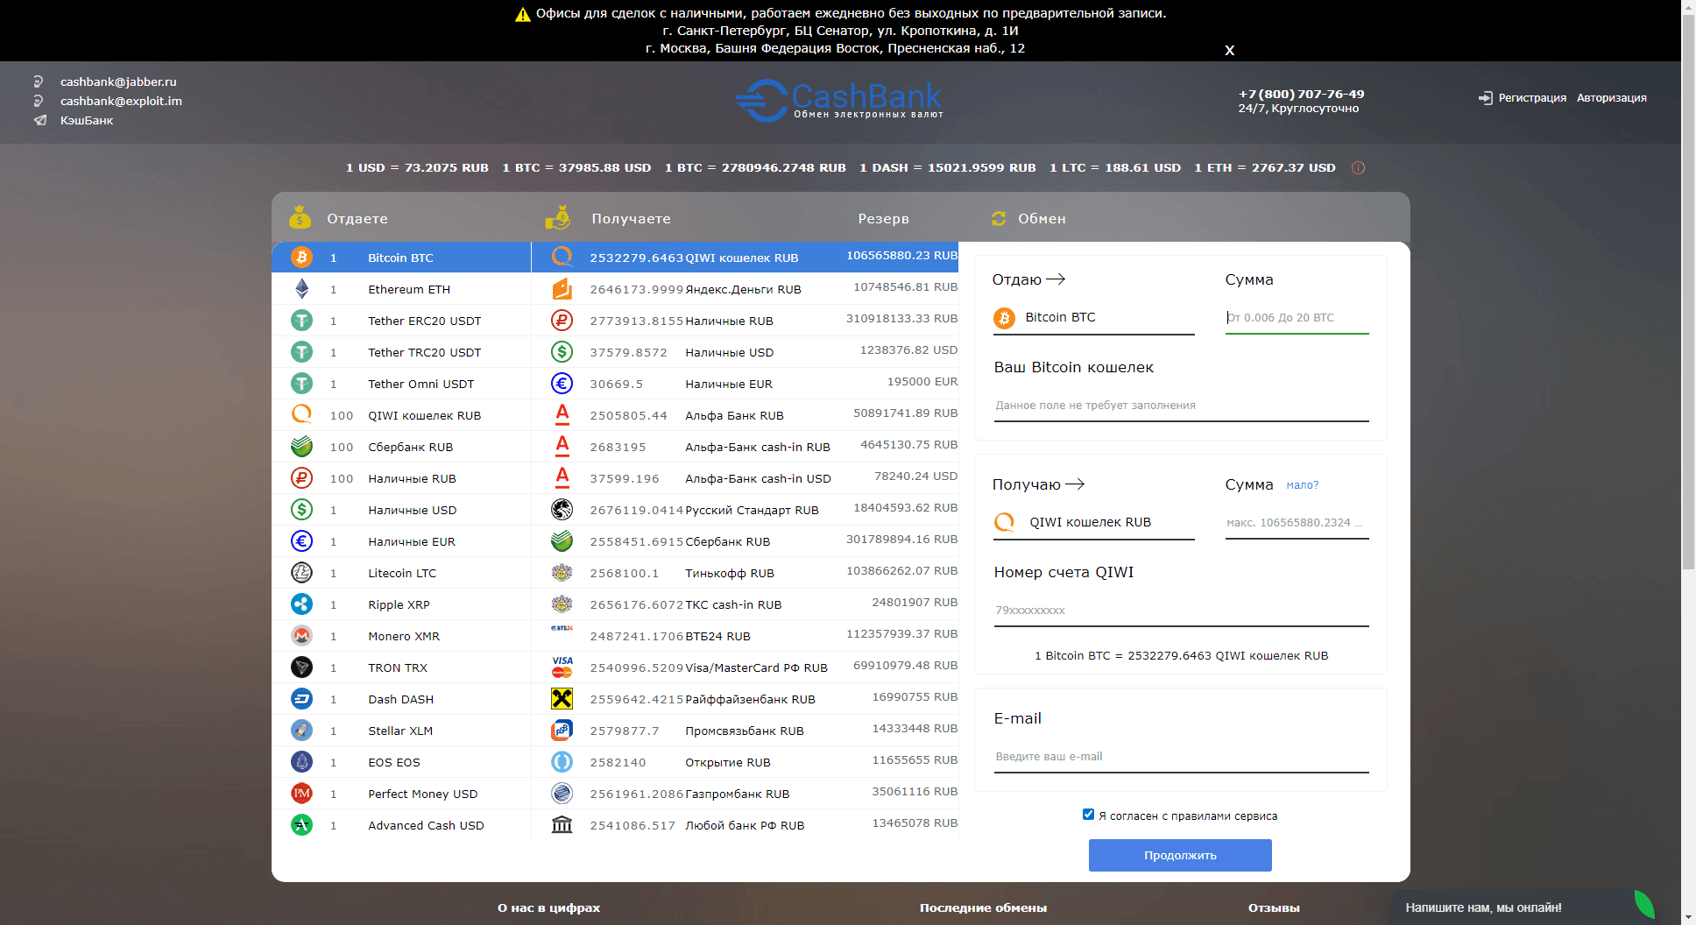Open the QIWI кошелек RUB selector under Получаю

1092,523
